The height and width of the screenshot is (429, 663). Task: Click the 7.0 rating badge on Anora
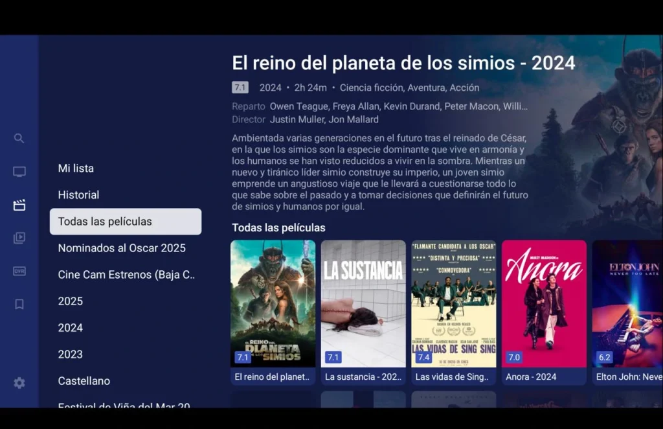pos(514,358)
